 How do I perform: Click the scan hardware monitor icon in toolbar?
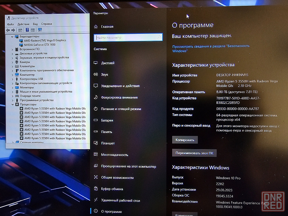(40, 30)
